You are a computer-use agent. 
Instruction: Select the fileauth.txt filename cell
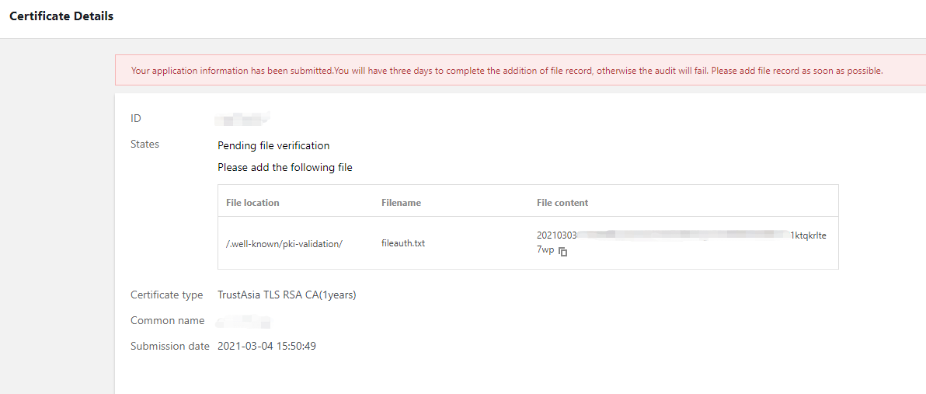(403, 244)
